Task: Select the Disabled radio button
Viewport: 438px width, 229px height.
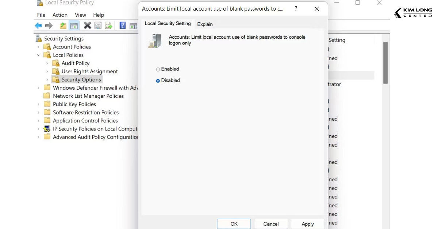Action: tap(158, 81)
